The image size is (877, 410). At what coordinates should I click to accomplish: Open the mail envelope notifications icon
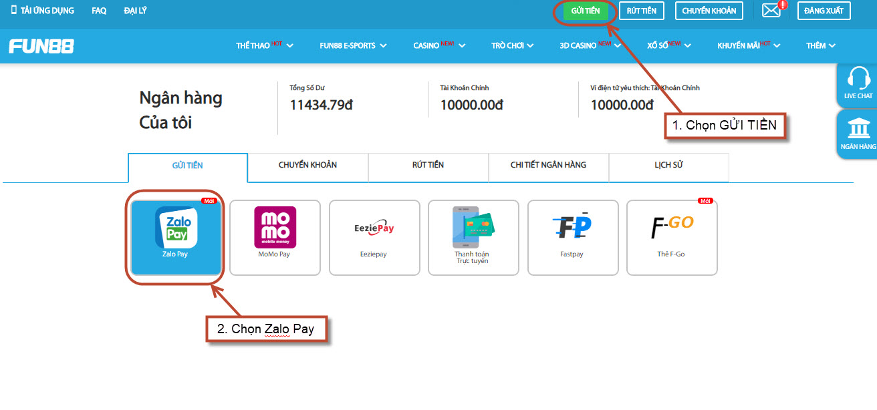point(771,11)
